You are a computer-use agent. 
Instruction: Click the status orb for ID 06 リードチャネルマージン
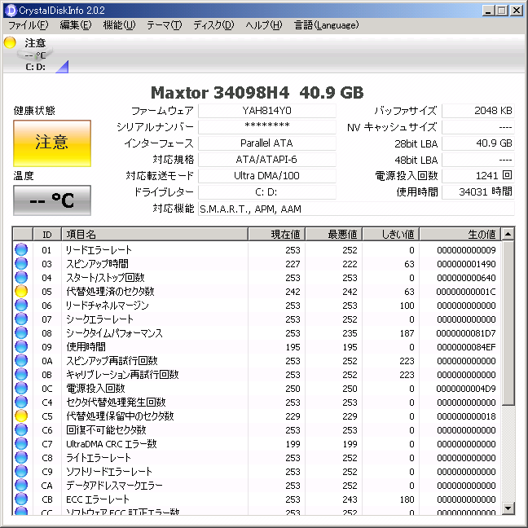point(21,305)
